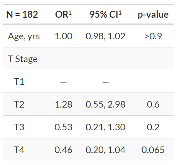Click the T4 odds ratio 0.46
This screenshot has height=165, width=177.
tap(63, 150)
